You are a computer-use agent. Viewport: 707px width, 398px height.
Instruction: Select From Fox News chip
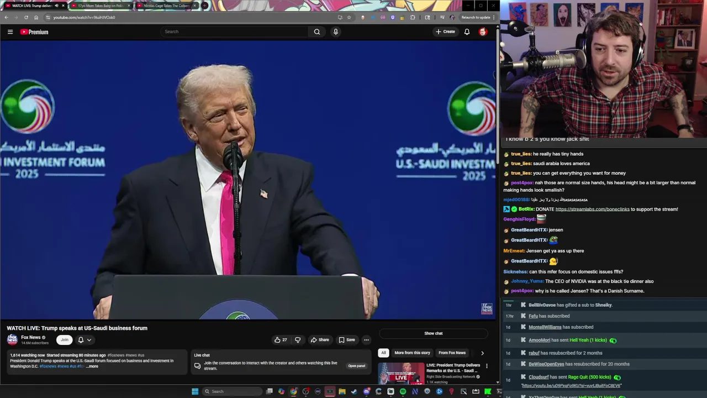pyautogui.click(x=452, y=353)
